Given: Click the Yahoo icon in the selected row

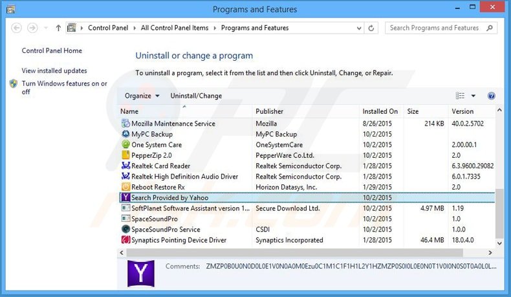Looking at the screenshot, I should tap(125, 197).
